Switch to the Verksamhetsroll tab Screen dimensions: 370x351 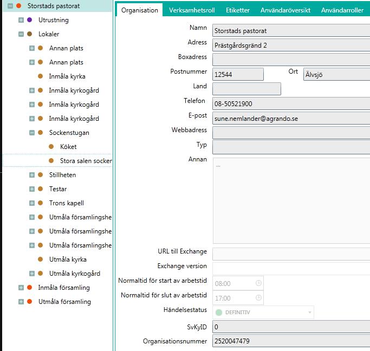tap(192, 10)
